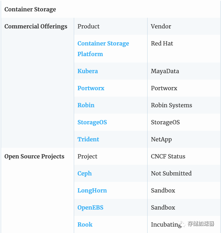Select the CNCF Status column header

pos(168,157)
